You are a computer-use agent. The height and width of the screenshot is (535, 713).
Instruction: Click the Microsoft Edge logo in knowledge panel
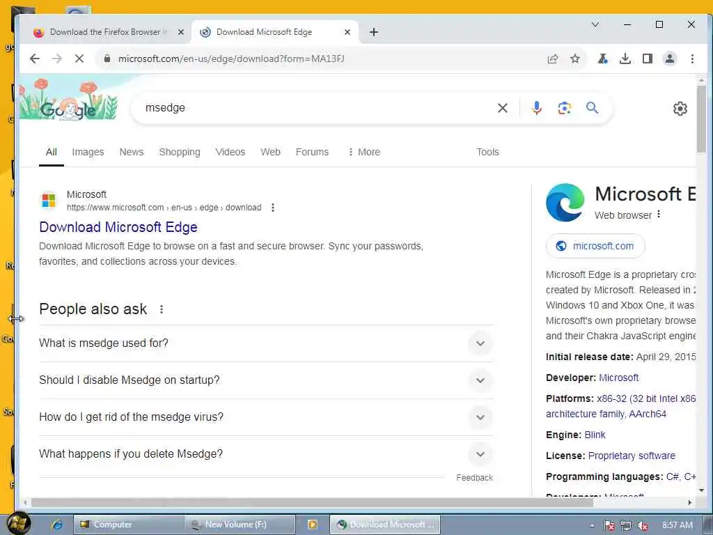[x=565, y=203]
